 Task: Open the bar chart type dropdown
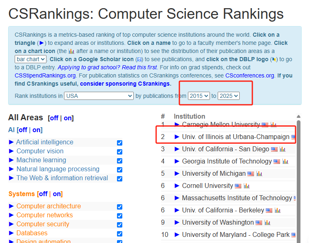pos(31,59)
